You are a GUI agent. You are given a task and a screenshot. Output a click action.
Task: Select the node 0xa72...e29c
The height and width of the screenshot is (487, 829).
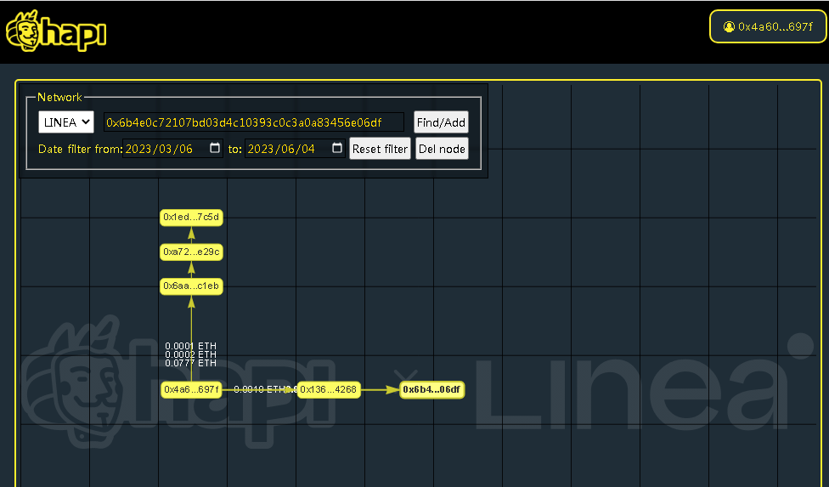tap(191, 252)
